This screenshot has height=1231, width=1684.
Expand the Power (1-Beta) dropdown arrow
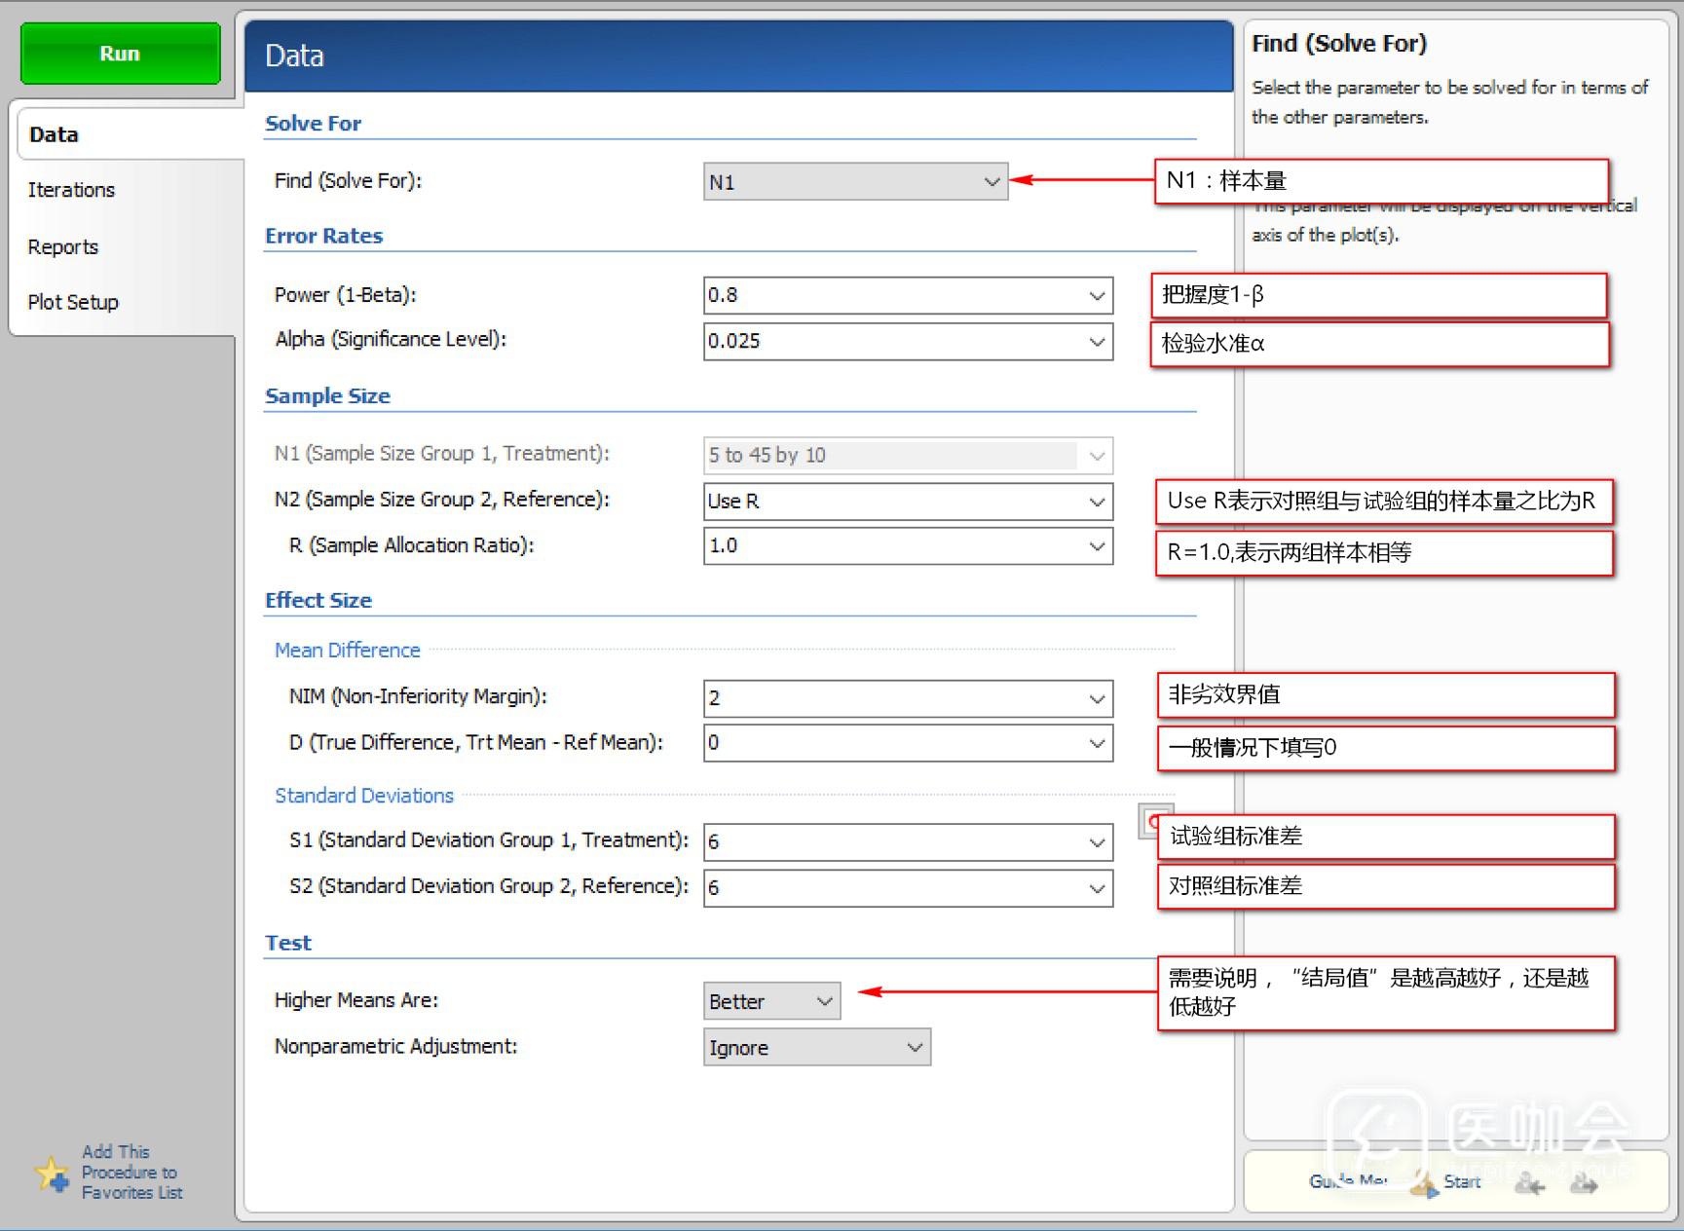1097,295
